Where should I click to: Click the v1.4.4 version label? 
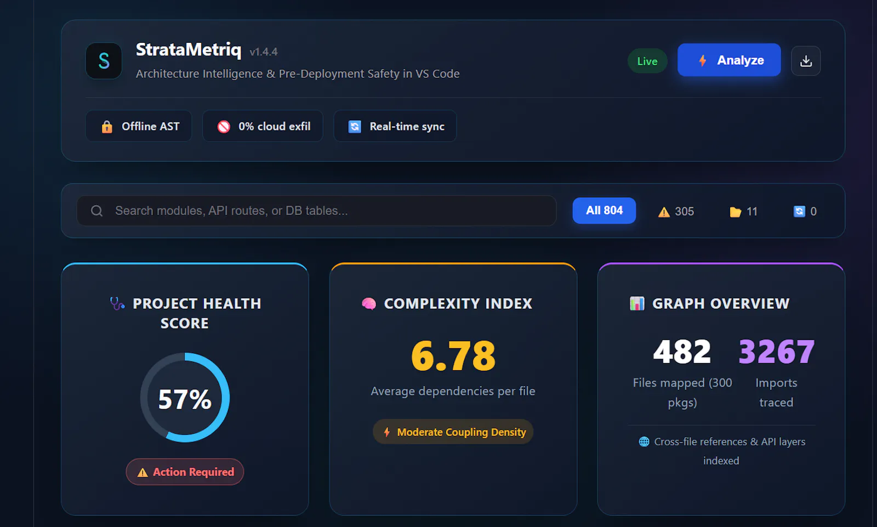click(264, 52)
